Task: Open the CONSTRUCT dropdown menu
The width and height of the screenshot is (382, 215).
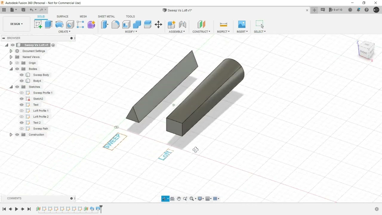Action: tap(201, 32)
